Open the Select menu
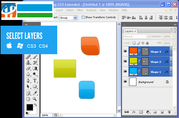Viewport: 179px width, 118px height. [70, 10]
